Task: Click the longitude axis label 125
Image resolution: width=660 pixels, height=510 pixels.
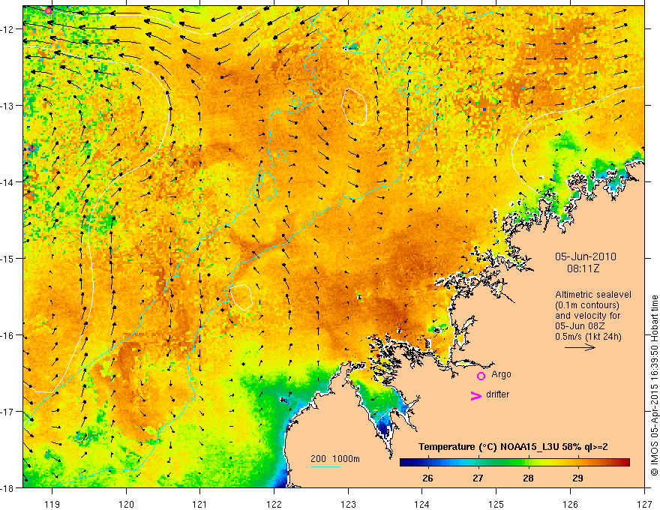Action: click(496, 505)
